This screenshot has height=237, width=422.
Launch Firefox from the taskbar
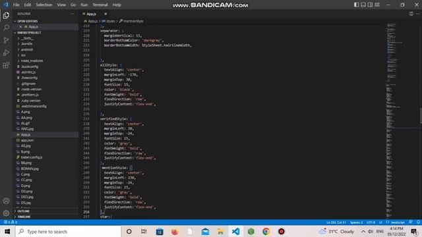pos(175,231)
